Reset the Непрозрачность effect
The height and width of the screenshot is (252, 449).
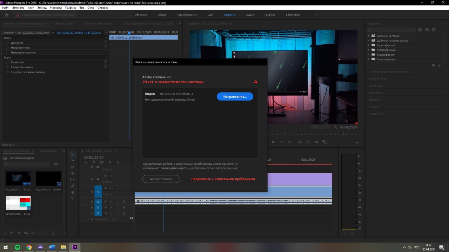pyautogui.click(x=106, y=47)
